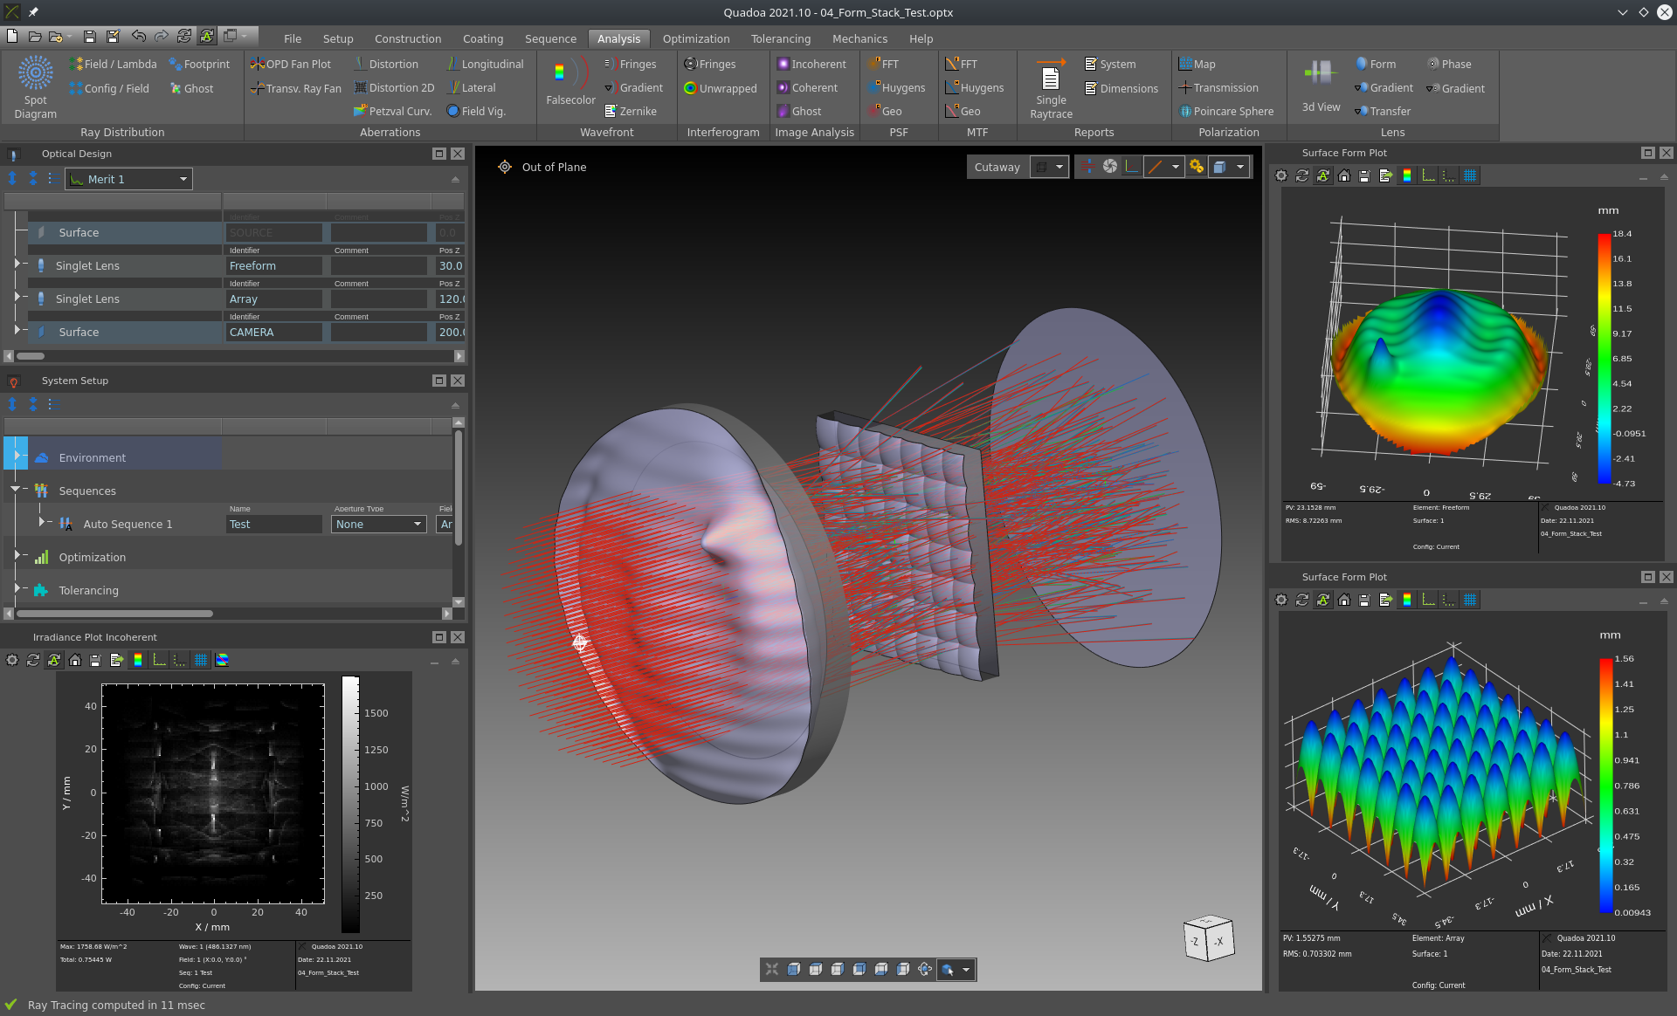The width and height of the screenshot is (1677, 1016).
Task: Open the Help menu
Action: tap(921, 38)
